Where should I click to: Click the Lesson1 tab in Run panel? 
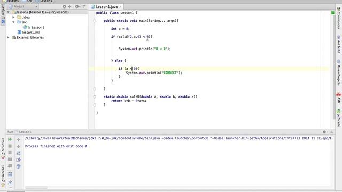23,132
